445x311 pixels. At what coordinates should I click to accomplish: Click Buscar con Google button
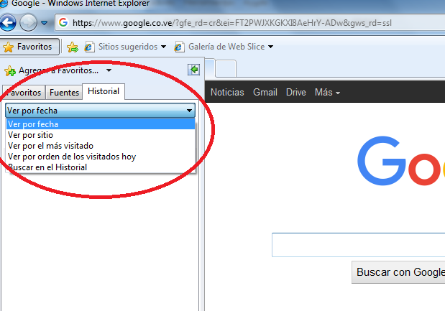point(398,272)
